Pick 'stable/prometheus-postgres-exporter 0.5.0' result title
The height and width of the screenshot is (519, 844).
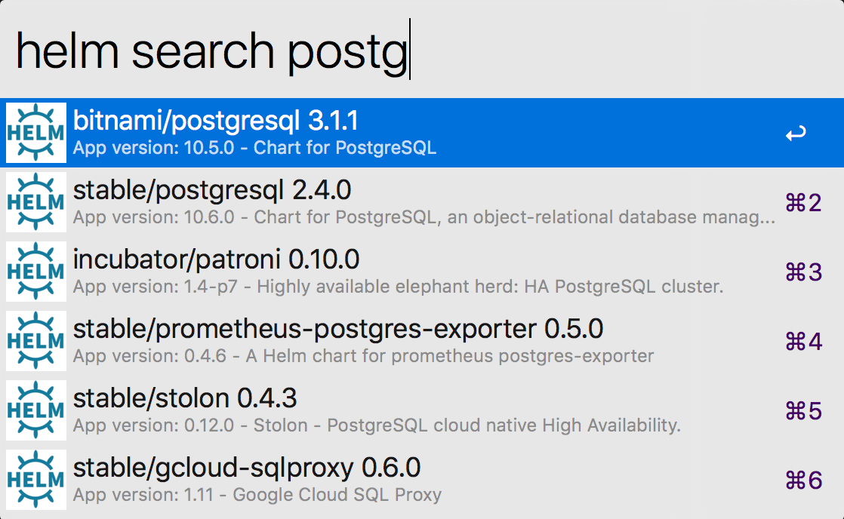point(338,329)
